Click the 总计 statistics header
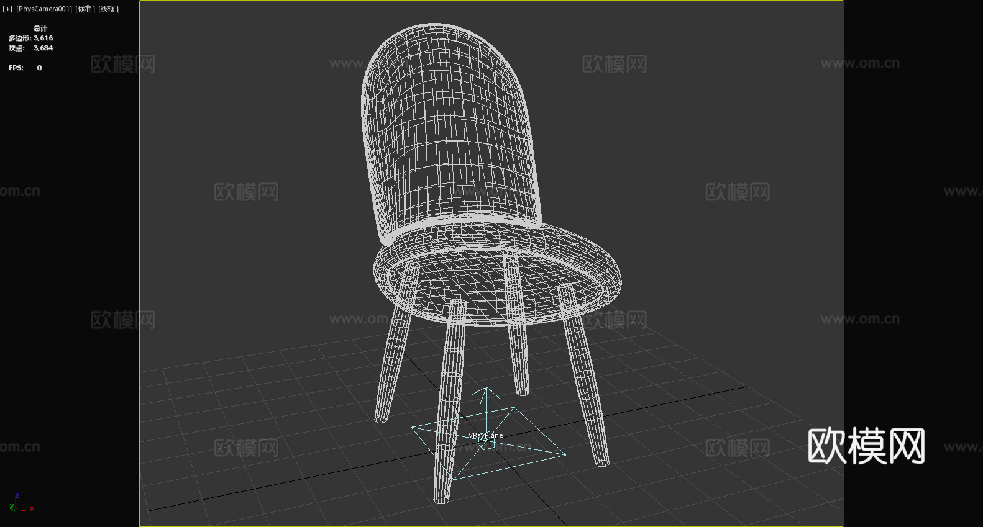 [x=40, y=28]
